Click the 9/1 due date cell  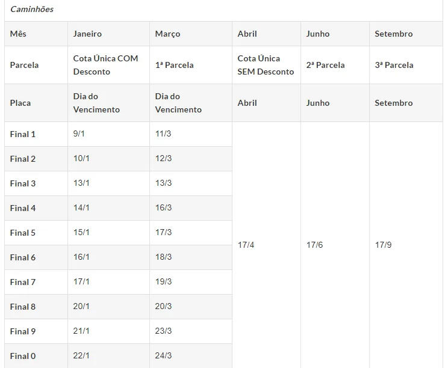click(79, 133)
